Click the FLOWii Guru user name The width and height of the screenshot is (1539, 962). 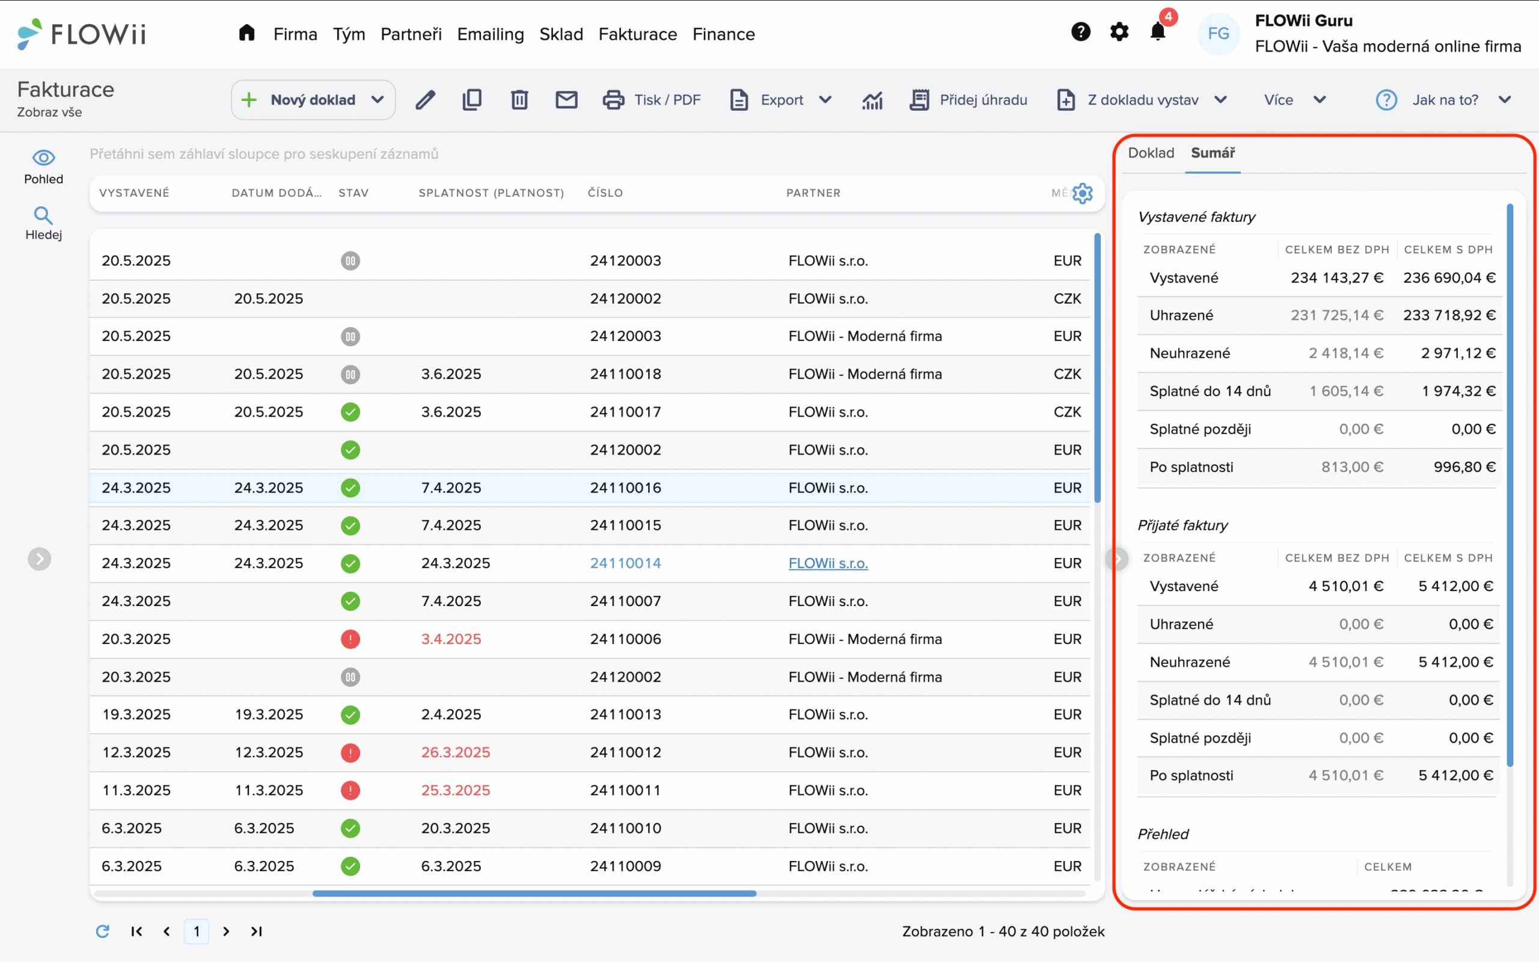point(1303,20)
